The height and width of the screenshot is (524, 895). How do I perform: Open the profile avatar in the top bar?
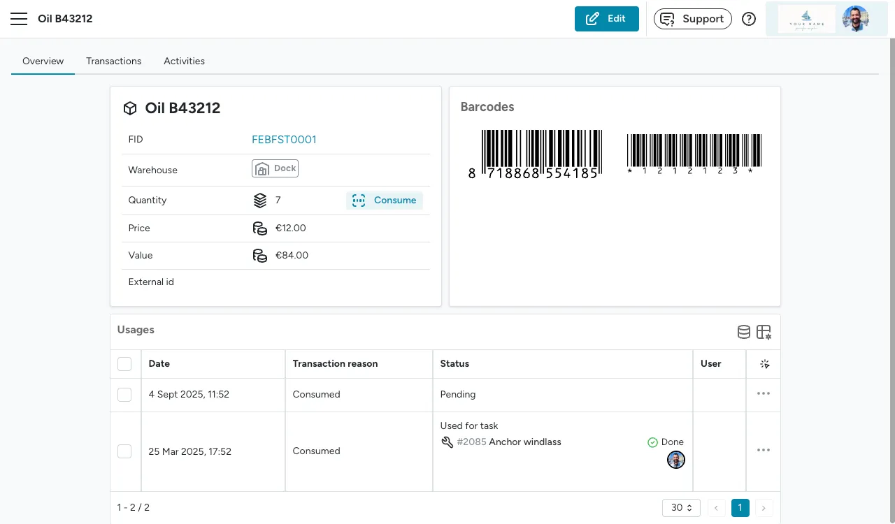click(x=855, y=19)
